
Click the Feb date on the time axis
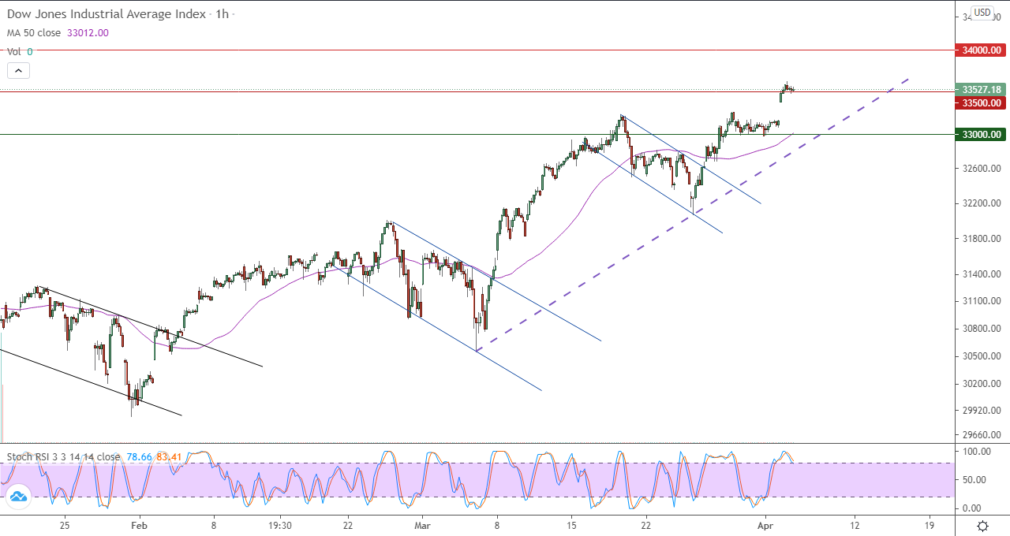pos(138,525)
